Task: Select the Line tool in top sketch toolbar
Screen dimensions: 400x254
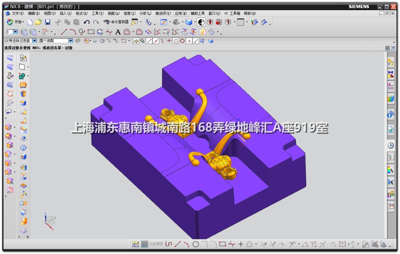Action: (x=64, y=32)
